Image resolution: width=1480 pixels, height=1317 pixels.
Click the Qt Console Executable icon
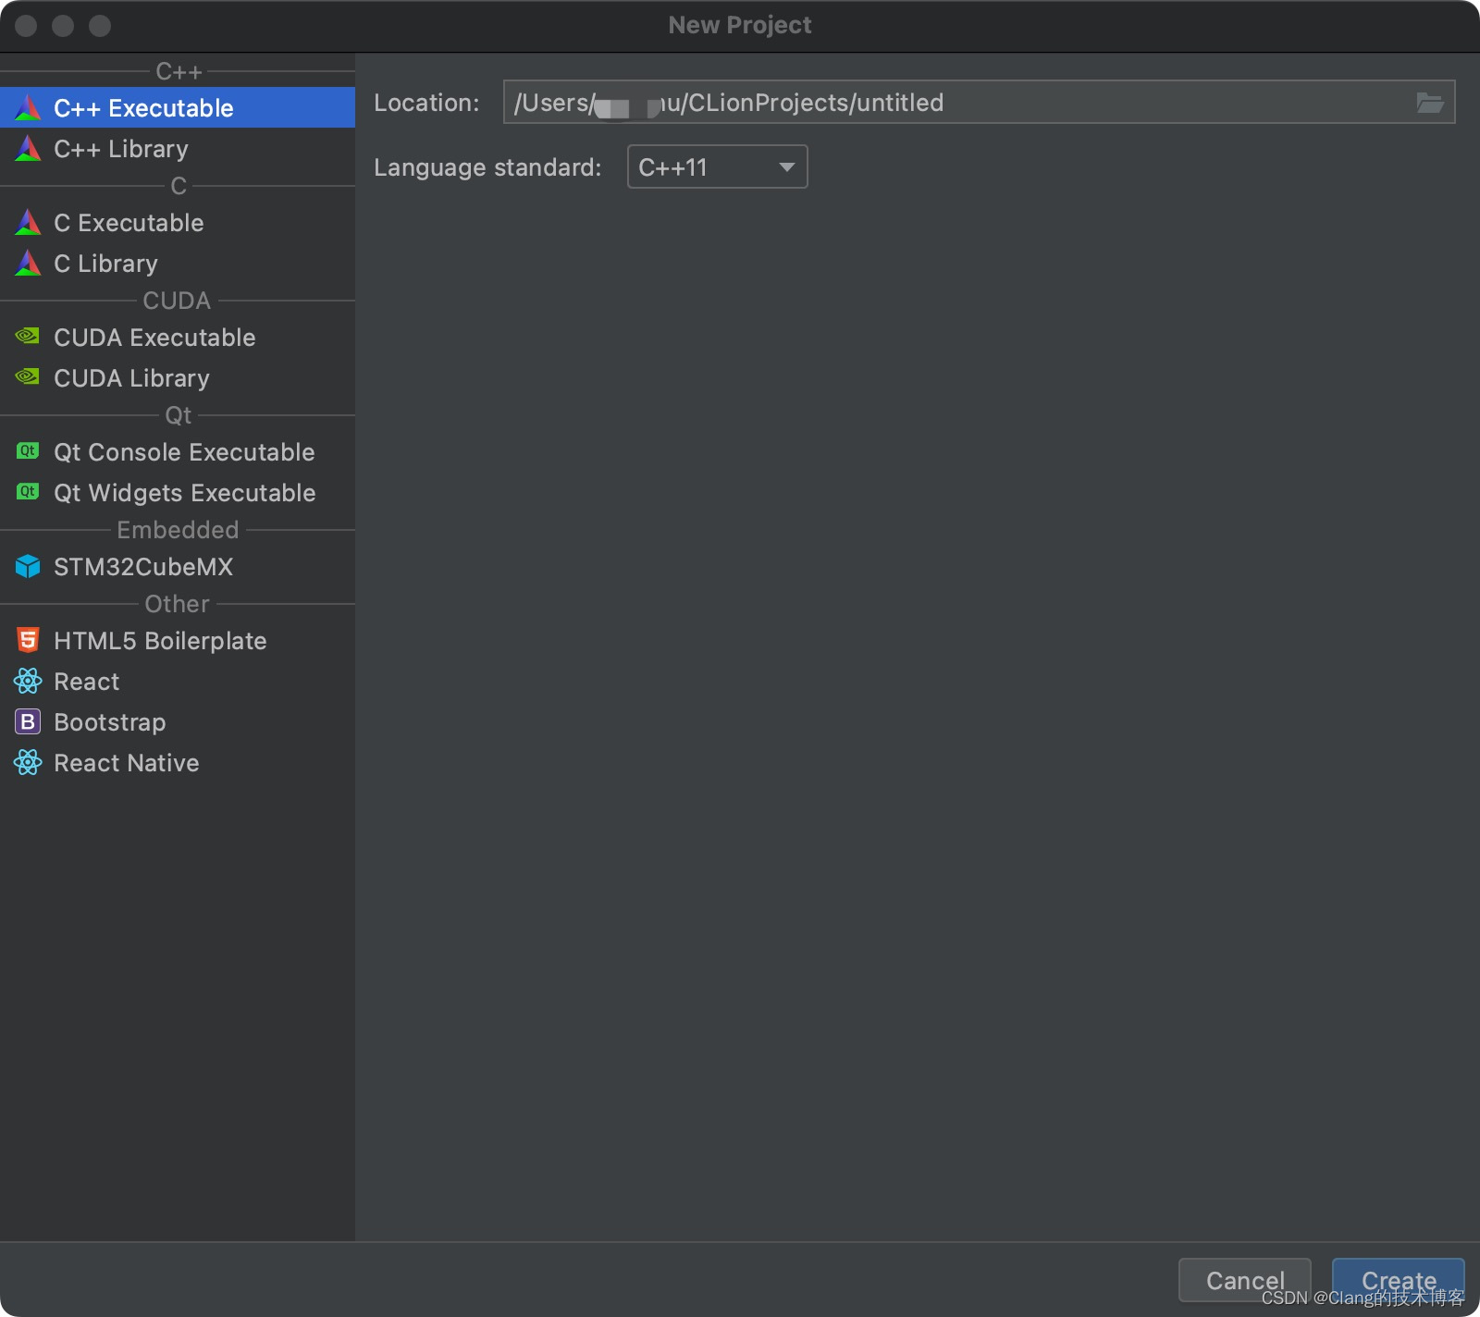click(28, 451)
